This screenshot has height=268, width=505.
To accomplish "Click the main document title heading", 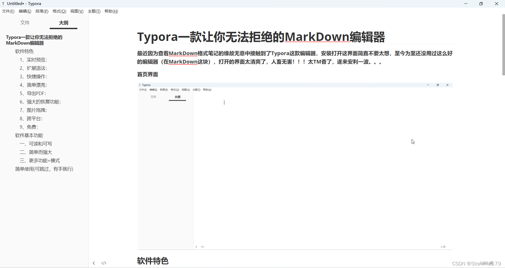I will pyautogui.click(x=261, y=37).
